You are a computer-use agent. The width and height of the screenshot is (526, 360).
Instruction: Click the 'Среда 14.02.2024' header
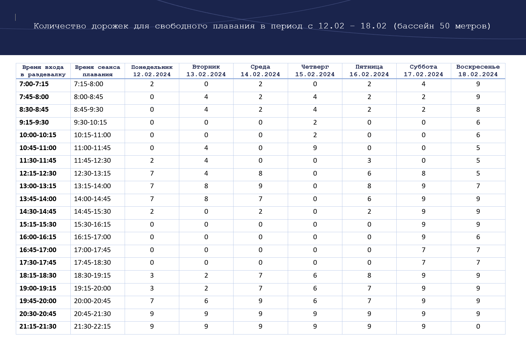coord(261,71)
